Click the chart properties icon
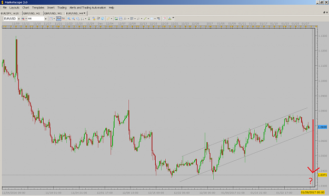The image size is (329, 196). 158,18
